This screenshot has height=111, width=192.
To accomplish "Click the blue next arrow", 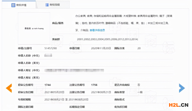I will click(x=182, y=88).
